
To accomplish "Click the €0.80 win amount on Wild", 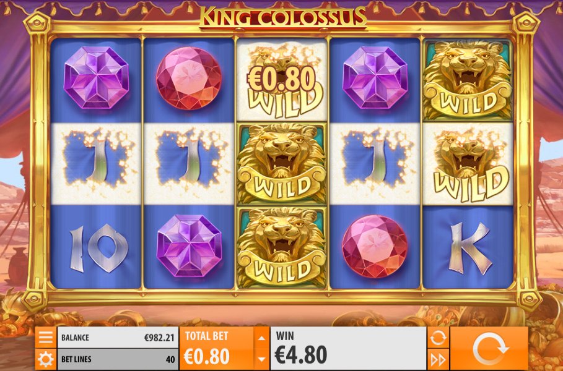I will 281,79.
